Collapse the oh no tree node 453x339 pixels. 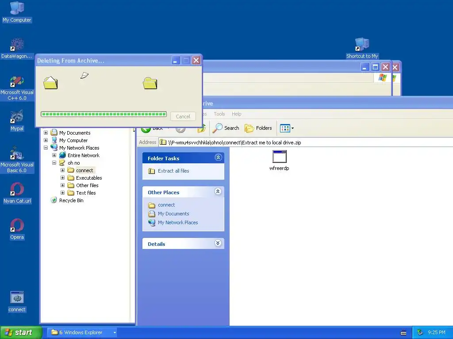[54, 162]
